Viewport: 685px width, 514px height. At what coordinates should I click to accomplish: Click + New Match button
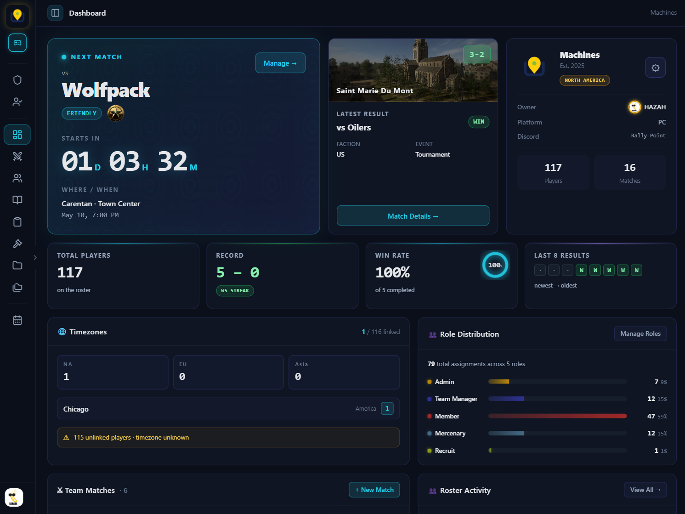[374, 490]
